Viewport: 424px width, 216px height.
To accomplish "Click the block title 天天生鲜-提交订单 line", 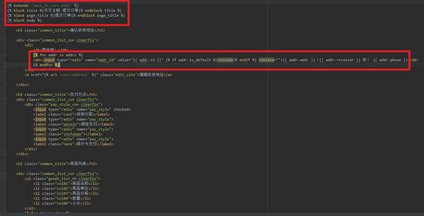I will 64,10.
